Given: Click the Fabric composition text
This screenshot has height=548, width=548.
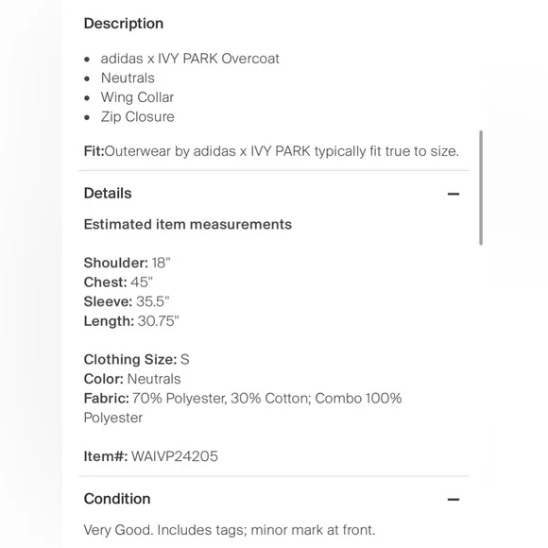Looking at the screenshot, I should tap(243, 408).
